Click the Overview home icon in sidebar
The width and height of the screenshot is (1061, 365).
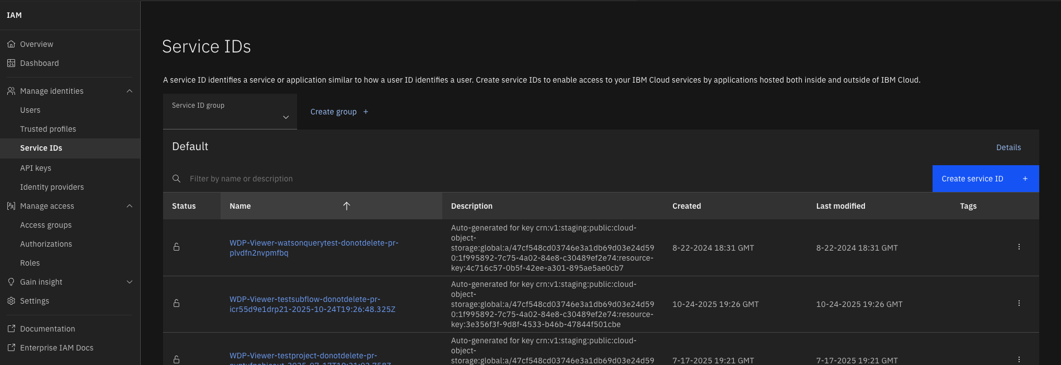click(x=11, y=44)
